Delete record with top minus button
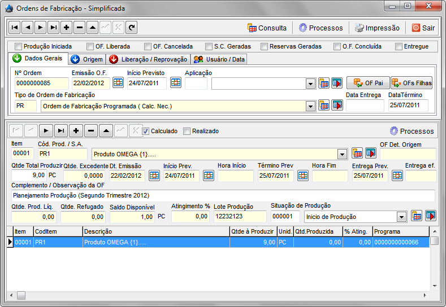446x307 pixels. [x=79, y=27]
